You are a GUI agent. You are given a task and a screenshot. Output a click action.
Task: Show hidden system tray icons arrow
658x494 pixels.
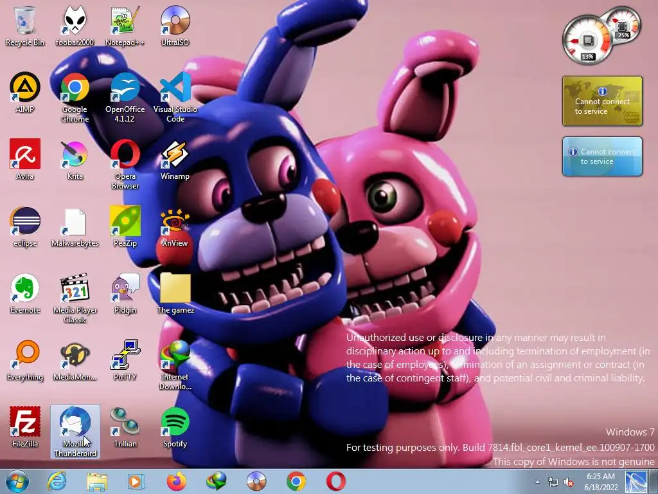(538, 482)
